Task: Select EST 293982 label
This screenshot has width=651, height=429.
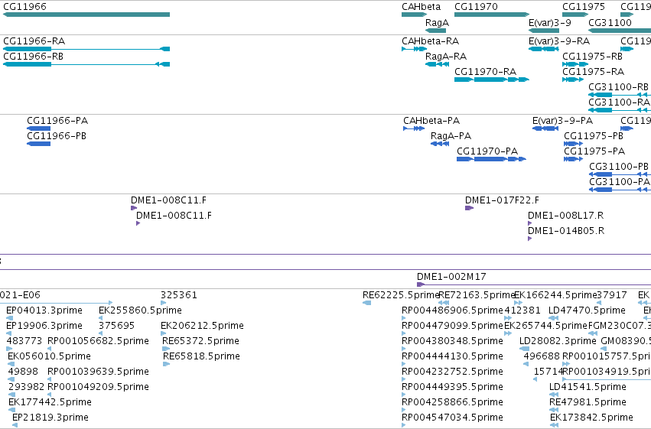Action: coord(26,387)
